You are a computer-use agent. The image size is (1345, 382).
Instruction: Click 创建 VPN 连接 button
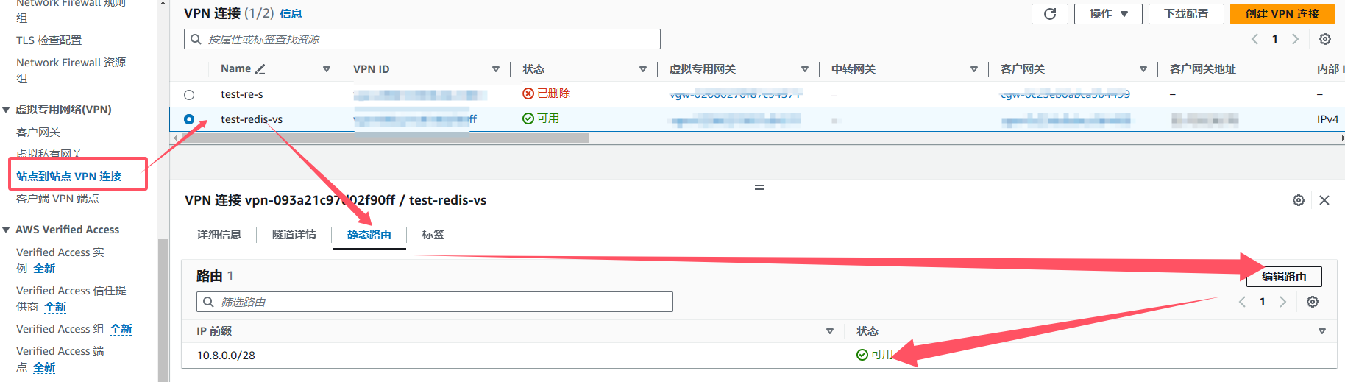1282,14
